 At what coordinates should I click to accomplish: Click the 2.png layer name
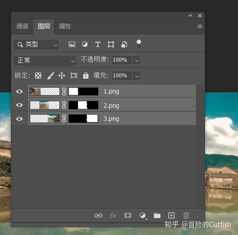[x=111, y=106]
